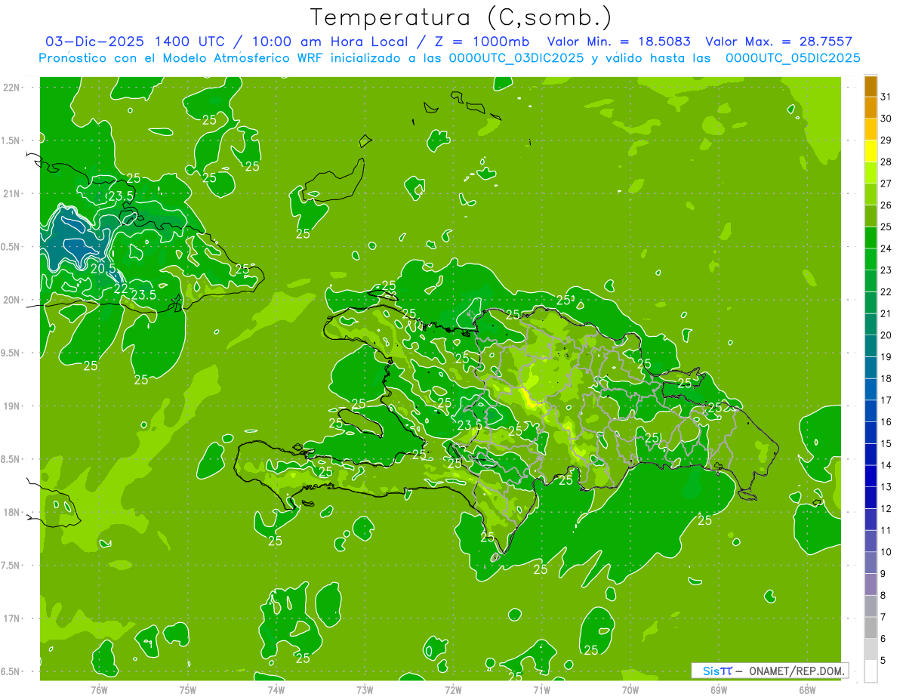Click the initialization time "0000UTC_03DIC2025"
This screenshot has width=906, height=700.
(516, 58)
